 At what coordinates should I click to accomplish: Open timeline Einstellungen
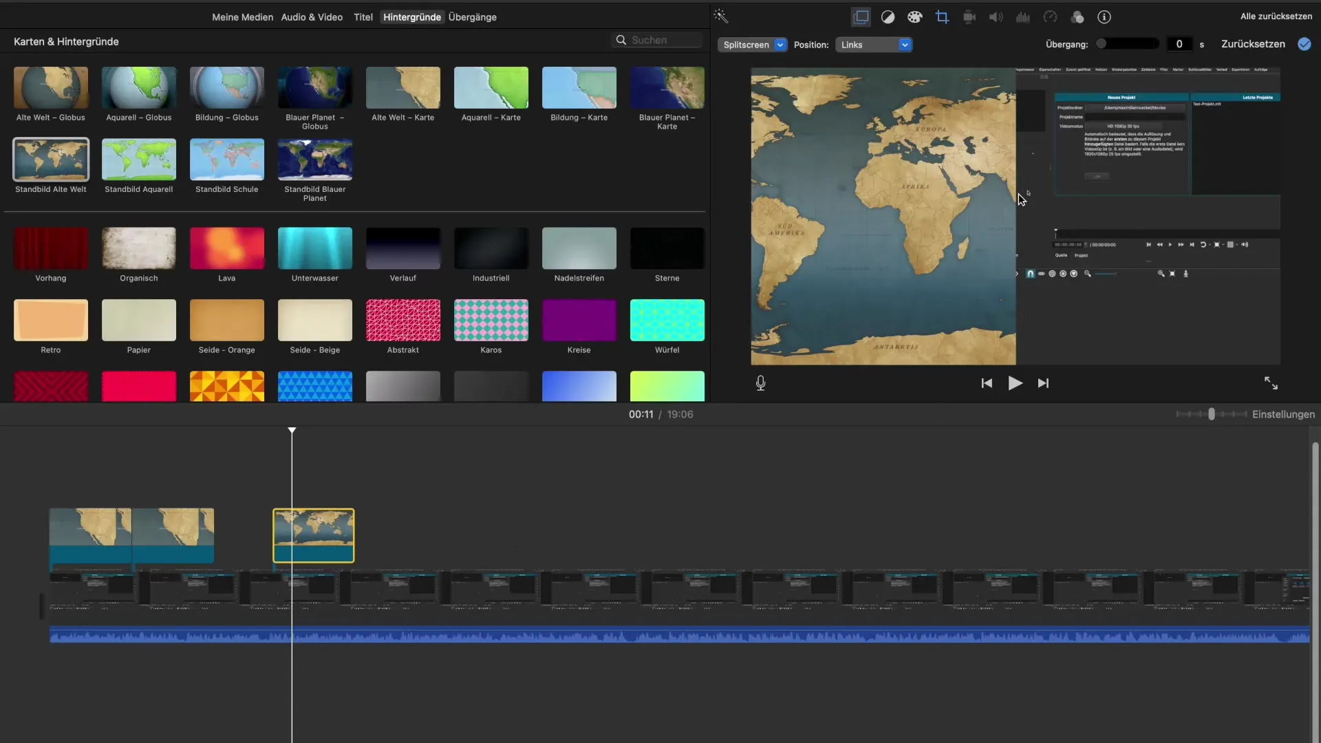coord(1283,414)
